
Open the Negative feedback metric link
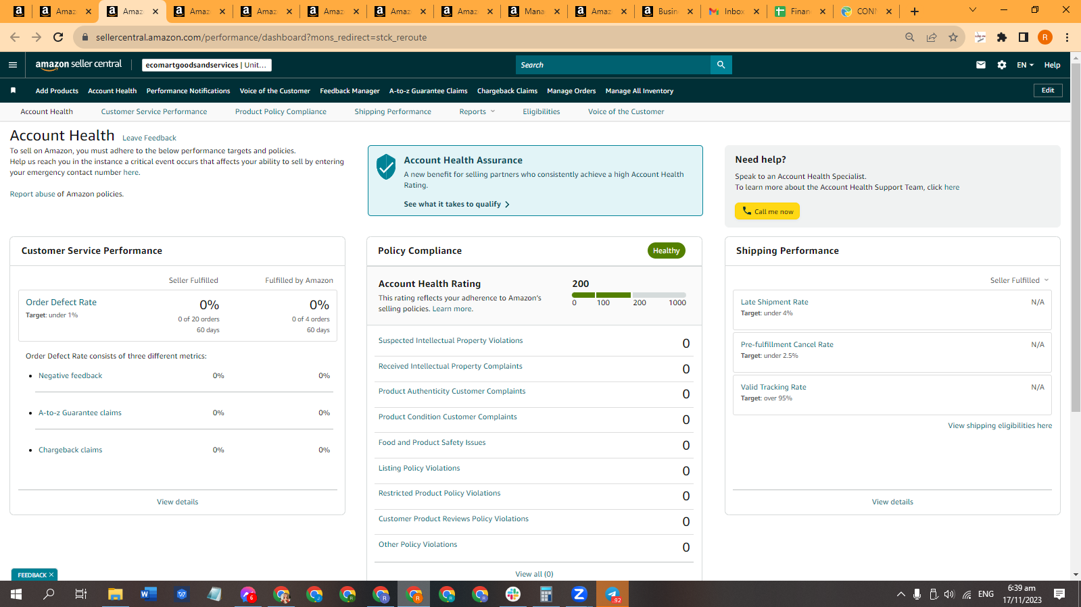click(70, 375)
